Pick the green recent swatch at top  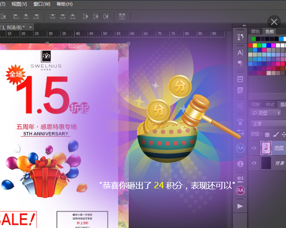point(253,39)
